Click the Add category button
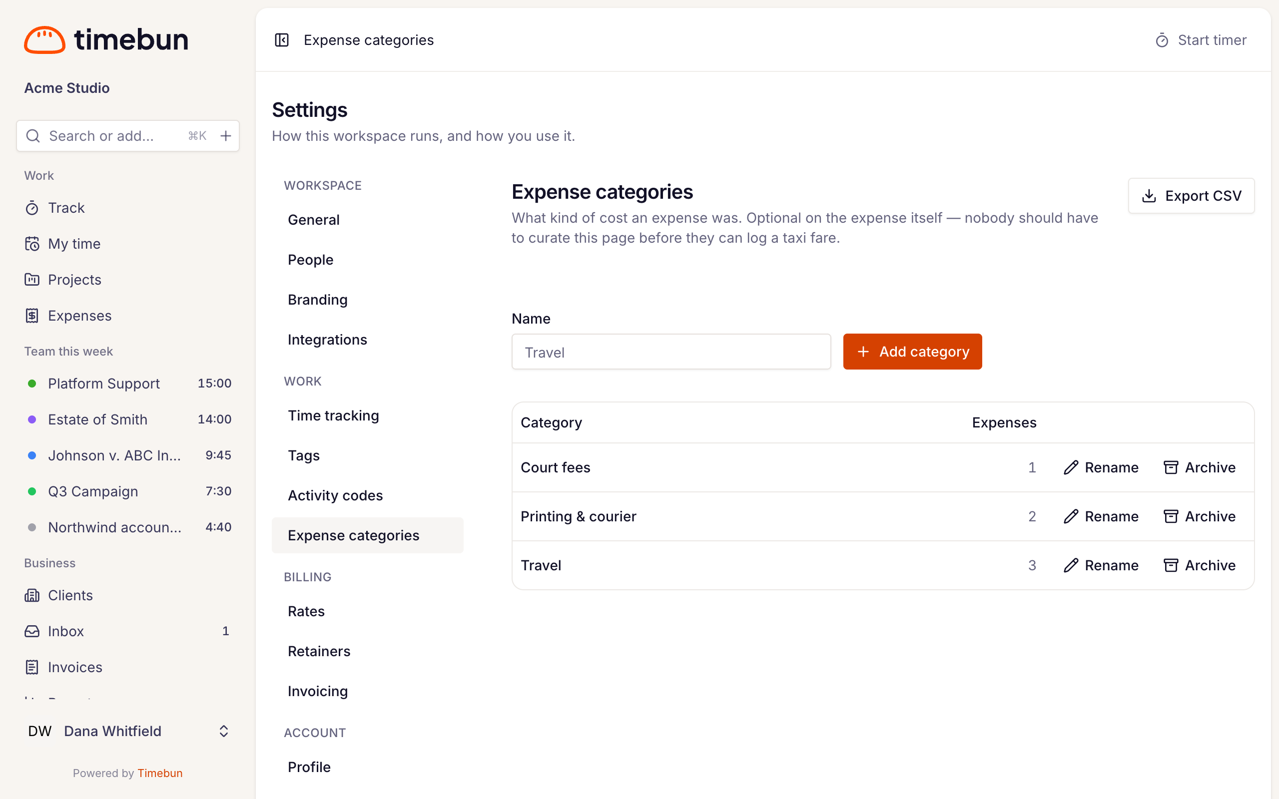This screenshot has width=1279, height=799. click(x=912, y=352)
